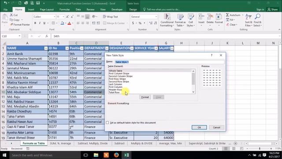282x159 pixels.
Task: Click the zoom slider in status bar
Action: tap(260, 148)
